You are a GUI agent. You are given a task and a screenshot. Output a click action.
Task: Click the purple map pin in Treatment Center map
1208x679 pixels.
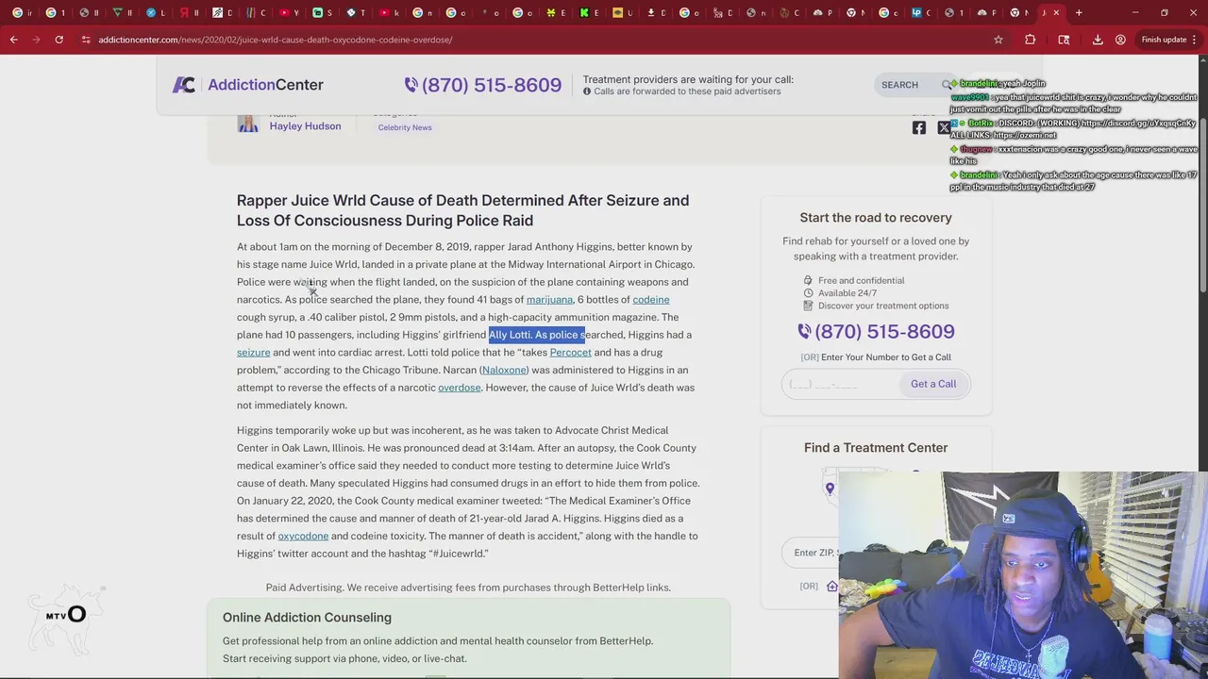(x=830, y=489)
